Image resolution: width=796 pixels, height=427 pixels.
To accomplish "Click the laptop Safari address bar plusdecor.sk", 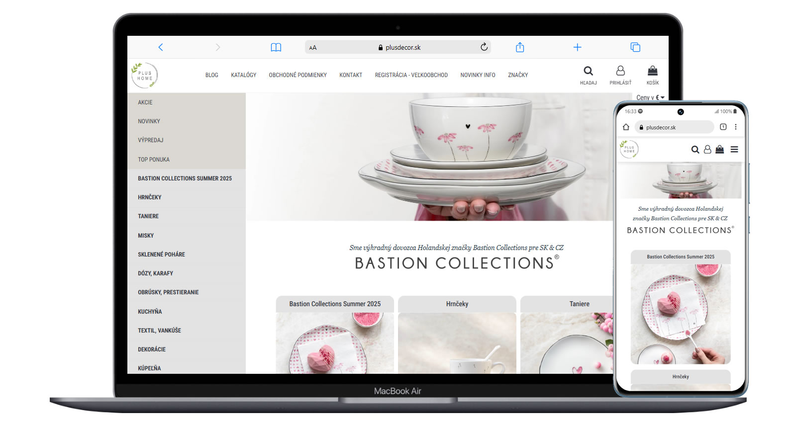I will (398, 47).
